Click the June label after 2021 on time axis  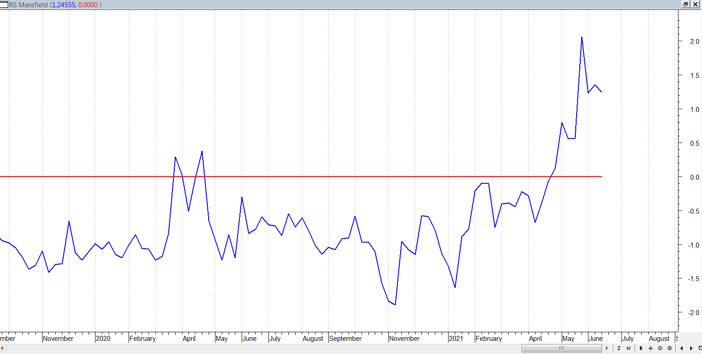[596, 339]
